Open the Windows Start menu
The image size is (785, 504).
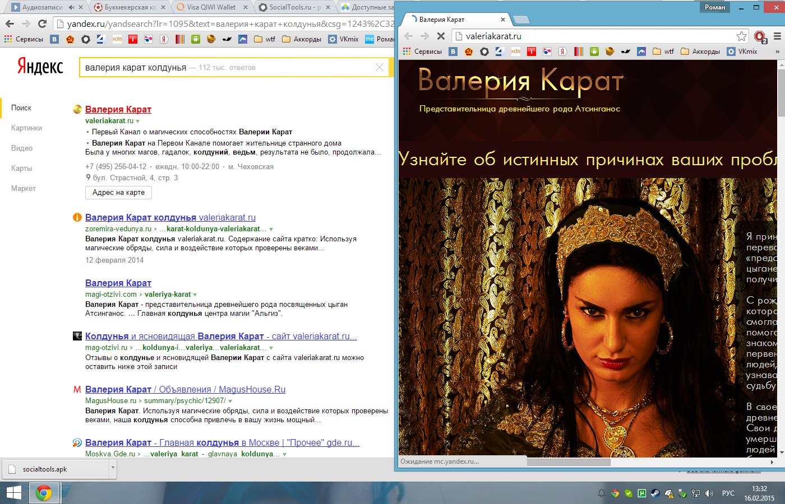point(13,493)
